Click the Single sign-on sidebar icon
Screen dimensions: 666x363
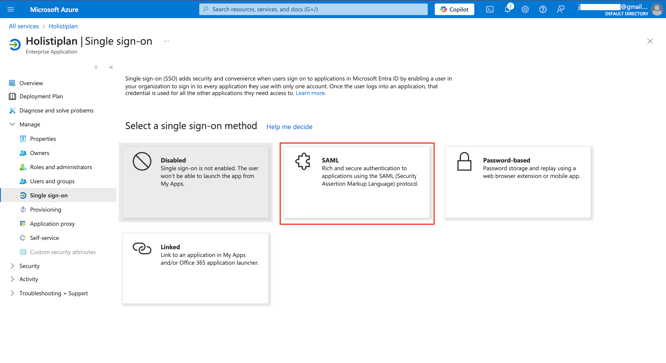click(23, 195)
